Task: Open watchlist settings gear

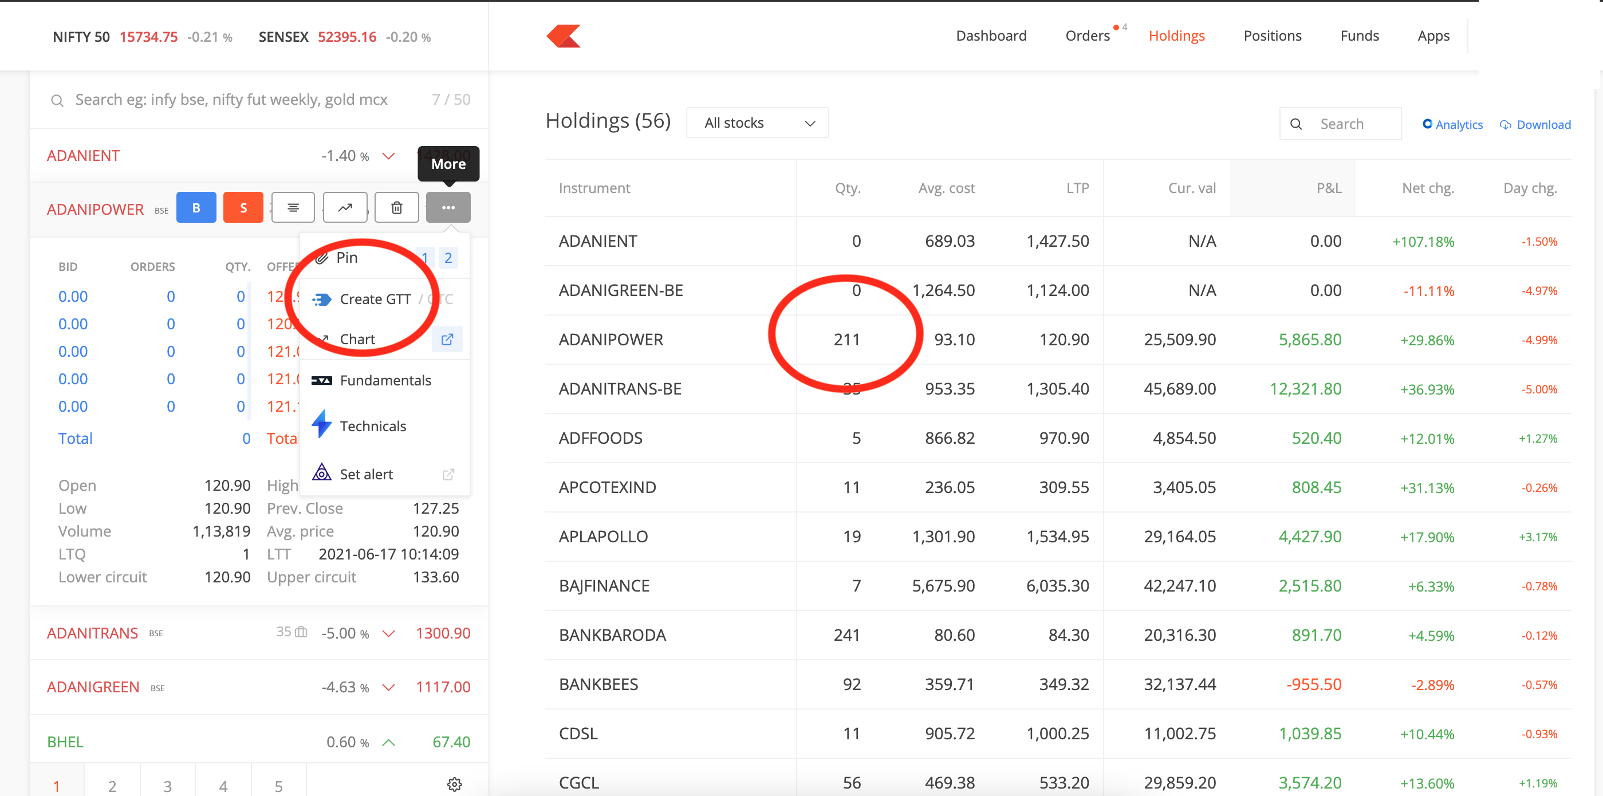Action: tap(454, 784)
